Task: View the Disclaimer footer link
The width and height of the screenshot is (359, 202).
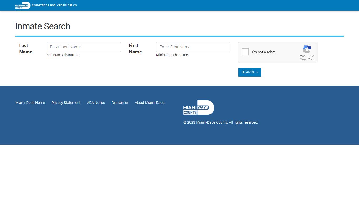Action: tap(120, 103)
